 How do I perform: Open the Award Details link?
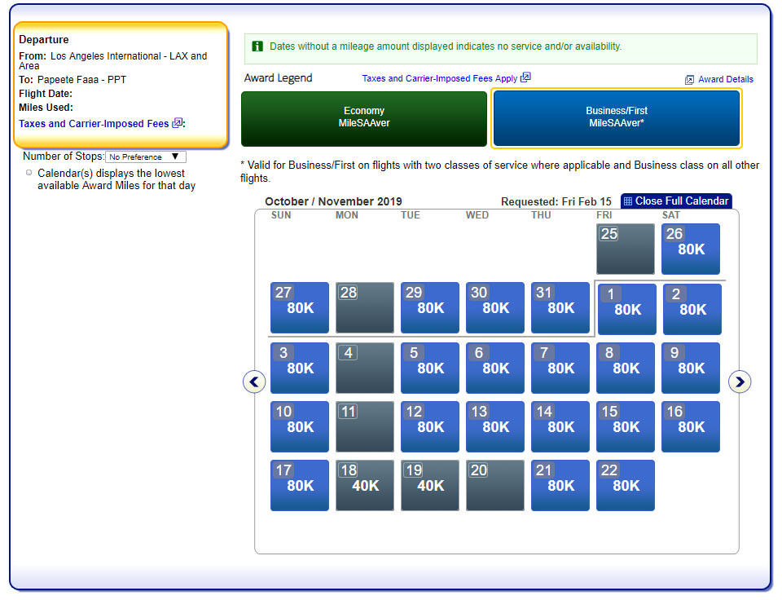(x=726, y=80)
